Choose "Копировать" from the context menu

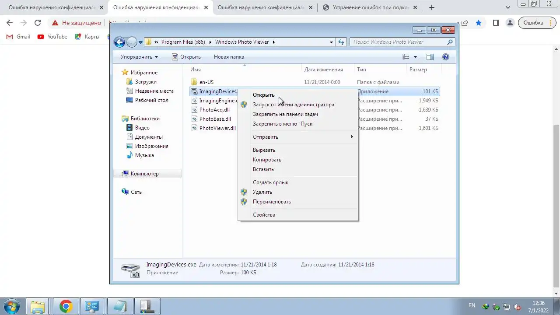click(298, 160)
